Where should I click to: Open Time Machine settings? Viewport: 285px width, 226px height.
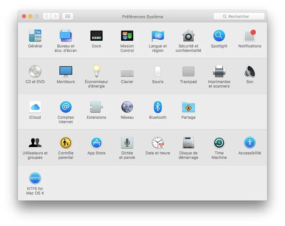pos(219,143)
